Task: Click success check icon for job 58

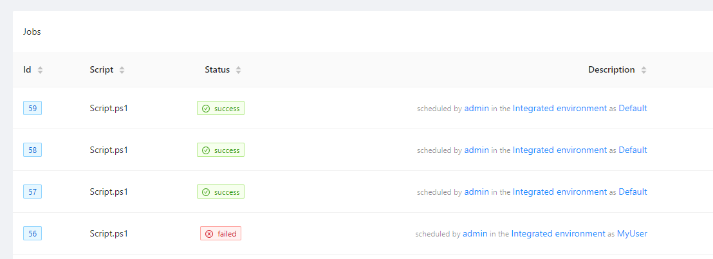Action: click(x=206, y=150)
